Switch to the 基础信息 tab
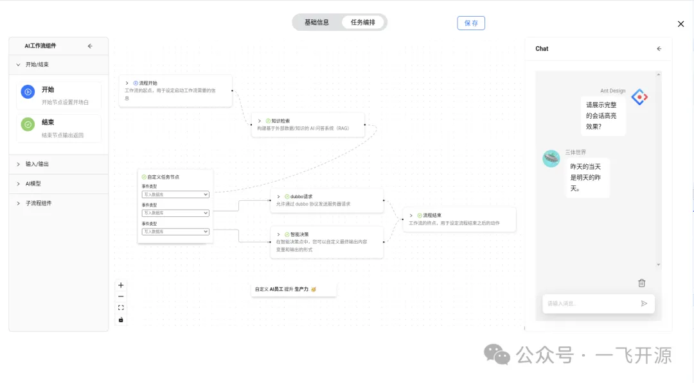 (317, 22)
